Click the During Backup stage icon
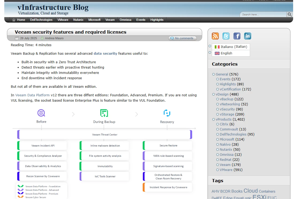Screen dimensions: 299x199 (x=104, y=113)
